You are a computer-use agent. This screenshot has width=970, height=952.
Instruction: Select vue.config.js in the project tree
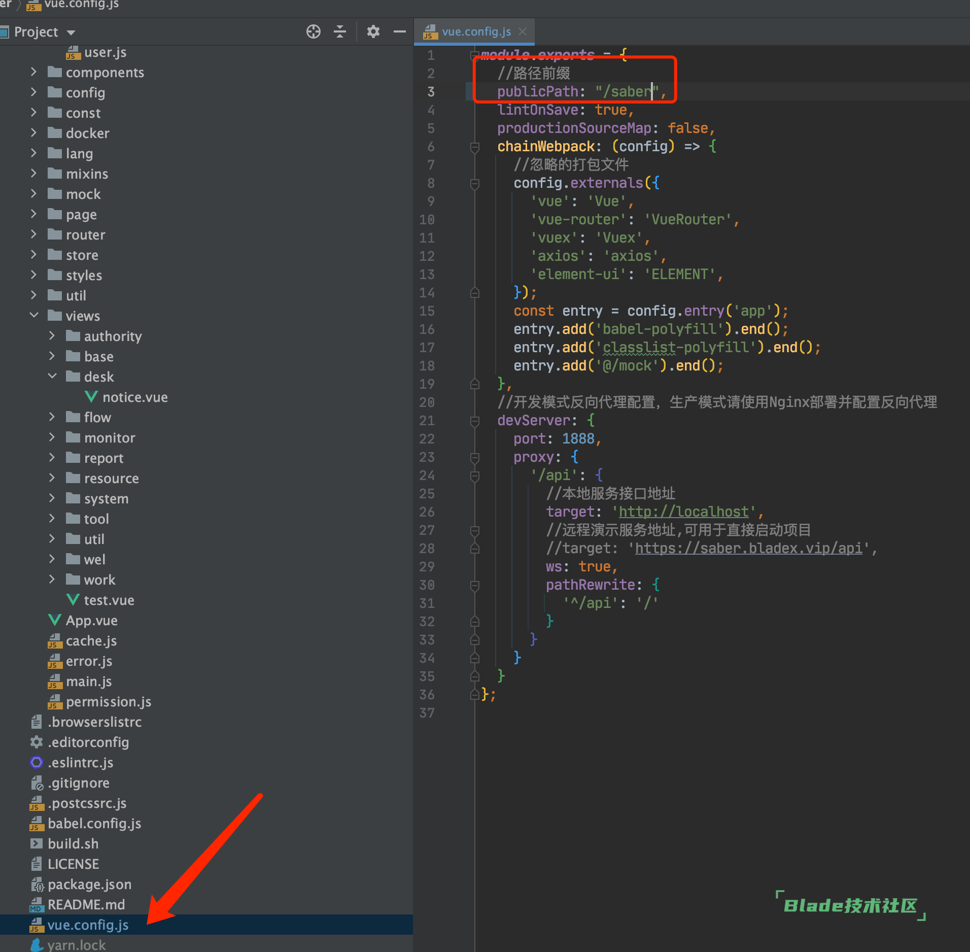[x=206, y=925]
